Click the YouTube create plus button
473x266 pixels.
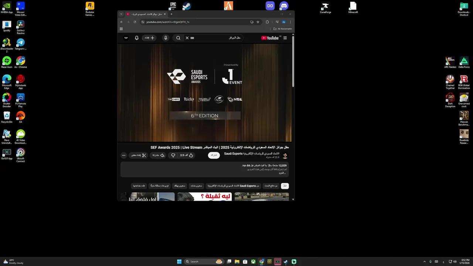(150, 38)
